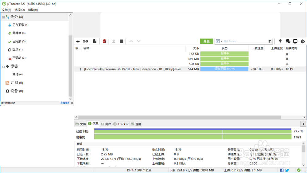Click the green 升级 upgrade button
The height and width of the screenshot is (173, 307).
tap(207, 41)
